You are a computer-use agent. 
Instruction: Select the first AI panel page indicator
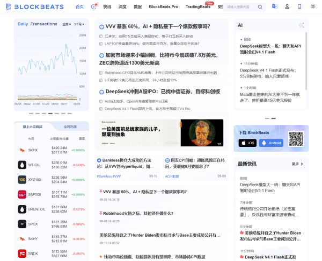267,118
